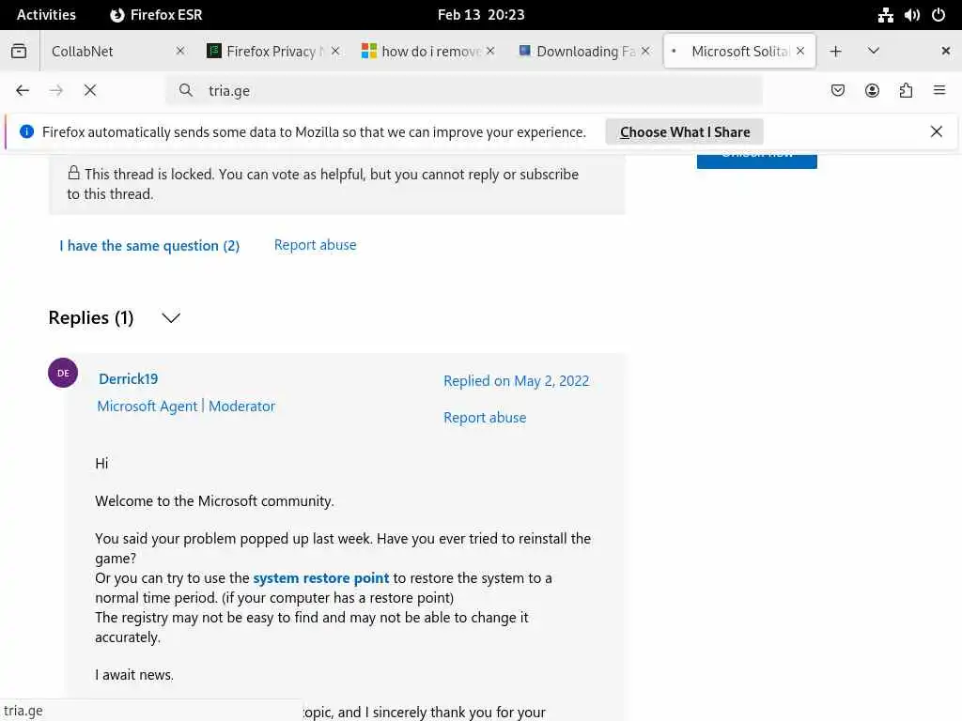Stop page loading with the X icon
This screenshot has width=962, height=721.
[90, 90]
